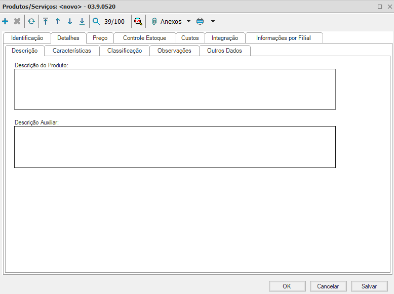
Task: Switch to the Identificação tab
Action: coord(27,38)
